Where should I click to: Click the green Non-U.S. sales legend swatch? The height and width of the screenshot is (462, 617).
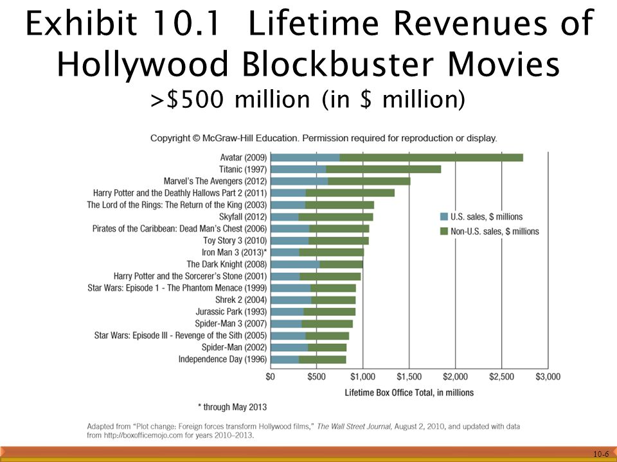tap(444, 232)
